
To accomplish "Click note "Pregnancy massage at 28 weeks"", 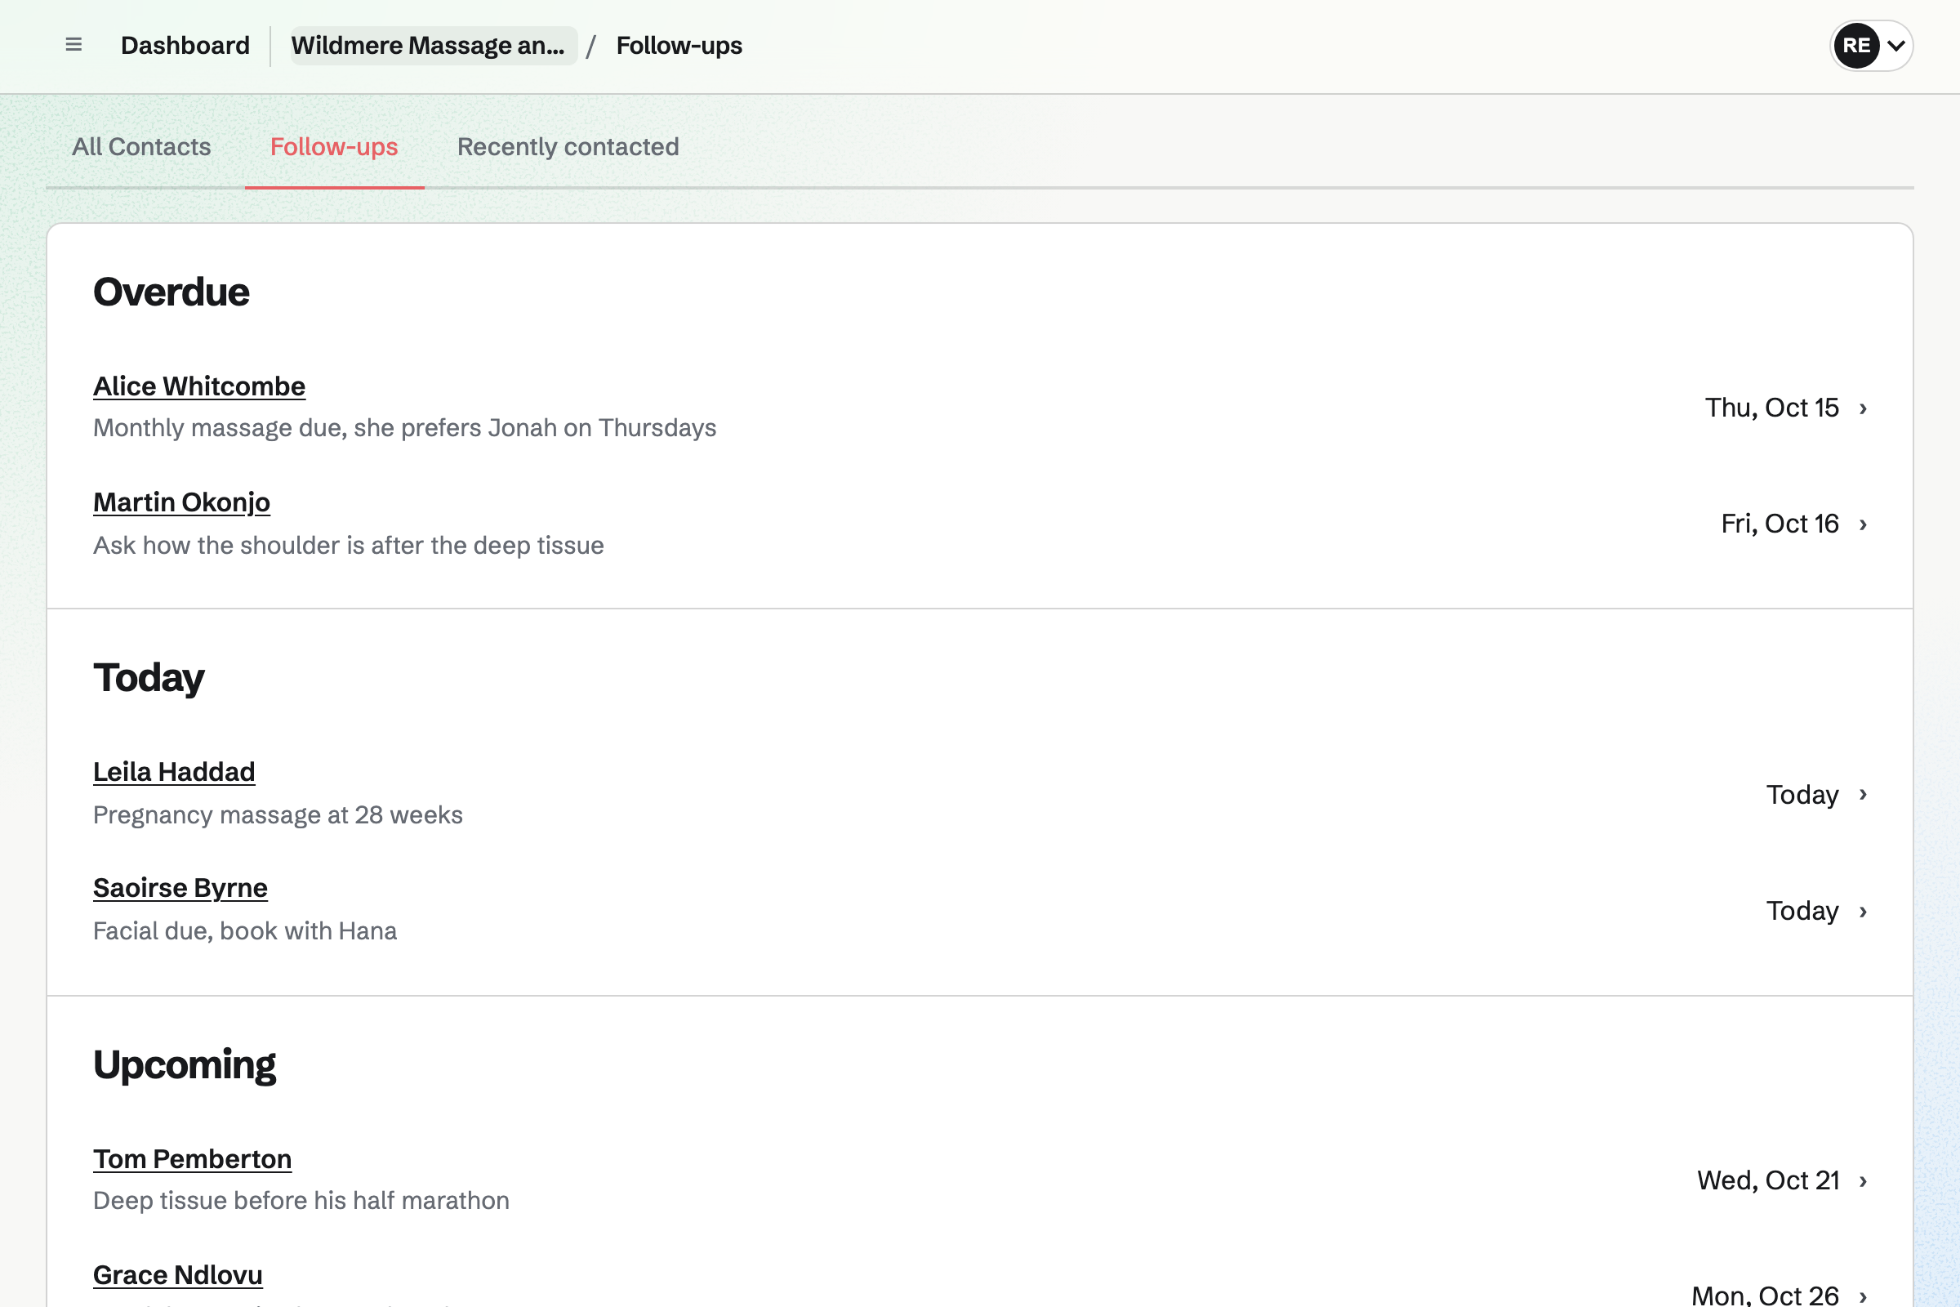I will pyautogui.click(x=278, y=814).
